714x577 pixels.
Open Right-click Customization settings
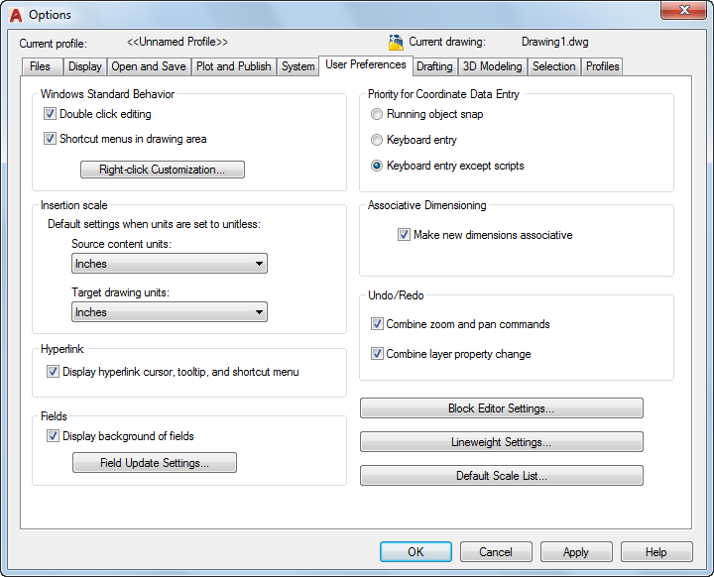[163, 170]
